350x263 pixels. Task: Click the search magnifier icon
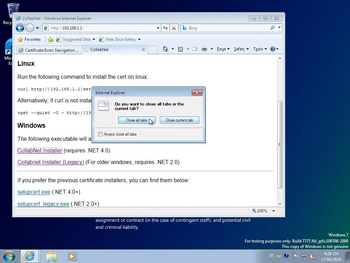272,28
